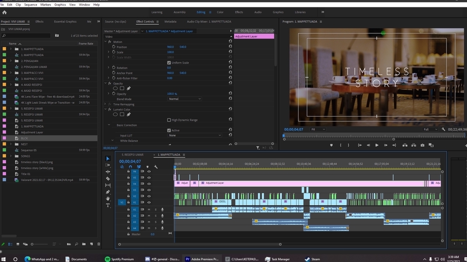Open the Sequence menu

tap(30, 4)
